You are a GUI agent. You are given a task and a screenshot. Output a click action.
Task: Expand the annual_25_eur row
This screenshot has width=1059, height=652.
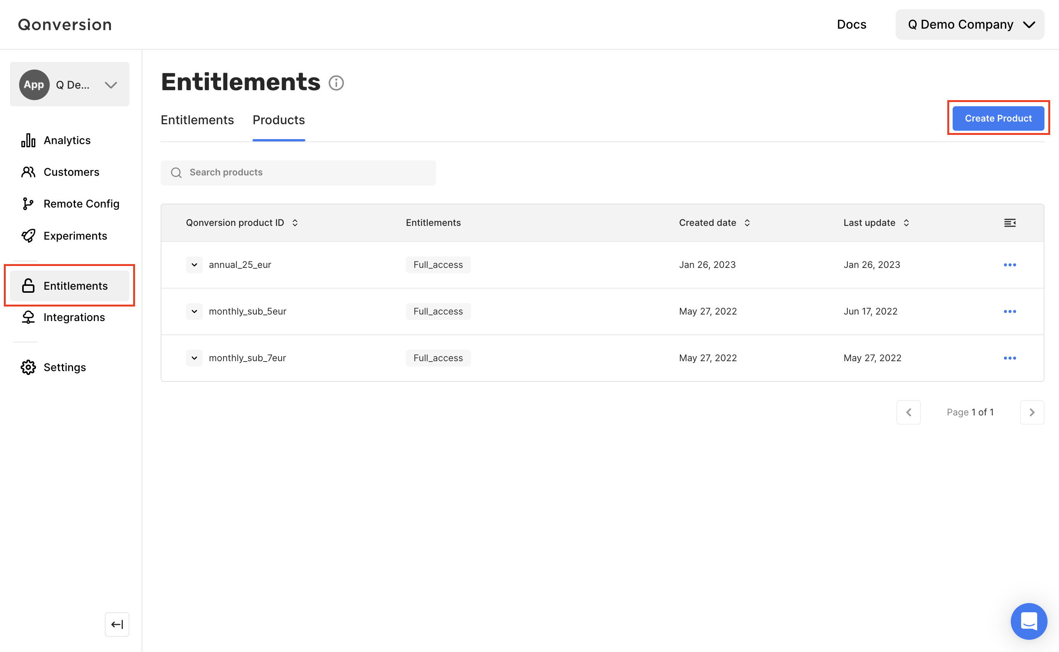(x=194, y=265)
